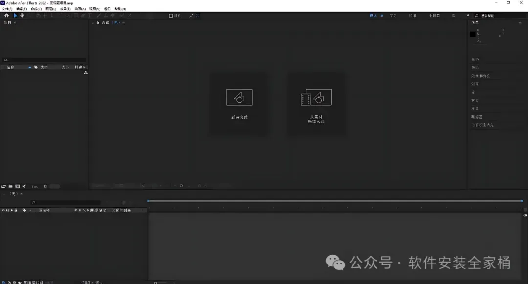Screen dimensions: 528x284
Task: Expand workspace overflow double-chevron
Action: point(468,16)
